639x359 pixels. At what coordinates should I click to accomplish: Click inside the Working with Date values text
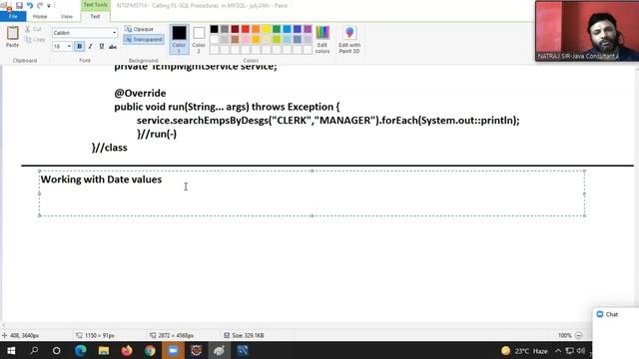(x=101, y=179)
